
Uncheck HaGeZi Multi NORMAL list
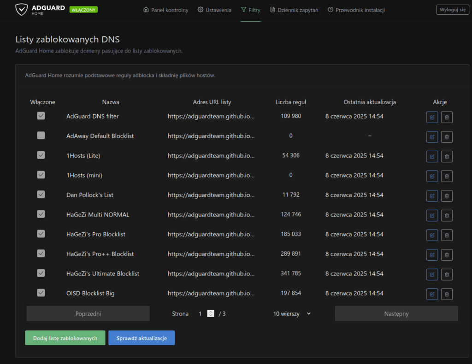41,214
